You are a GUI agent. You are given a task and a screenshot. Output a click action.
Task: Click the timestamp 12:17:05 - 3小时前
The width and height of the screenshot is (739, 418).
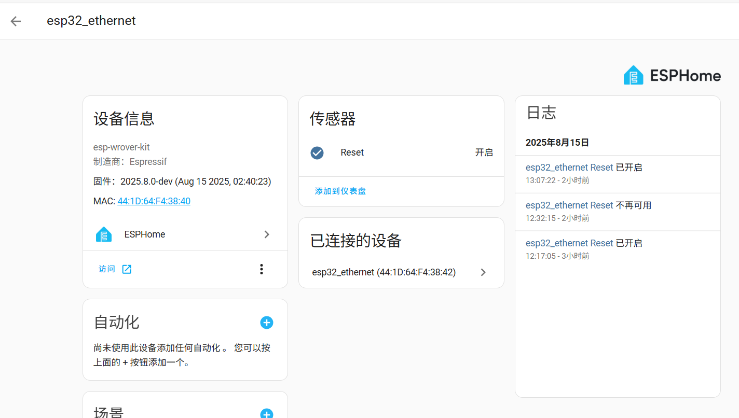(x=557, y=256)
